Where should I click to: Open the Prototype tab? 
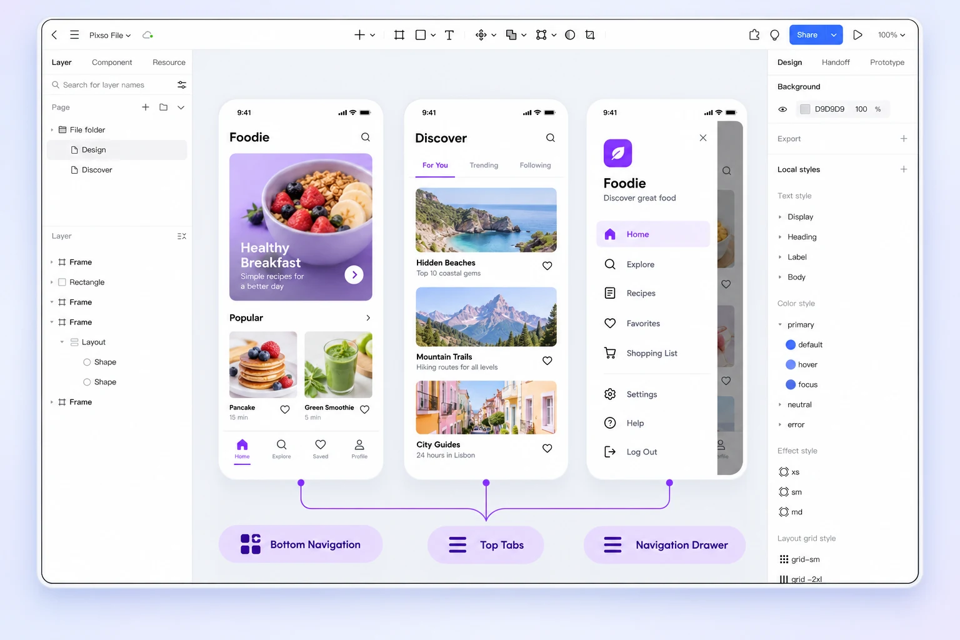coord(887,62)
